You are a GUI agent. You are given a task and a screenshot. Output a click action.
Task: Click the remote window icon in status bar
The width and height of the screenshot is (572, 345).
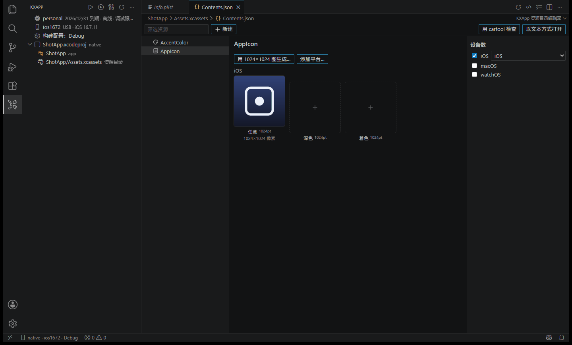pyautogui.click(x=10, y=337)
